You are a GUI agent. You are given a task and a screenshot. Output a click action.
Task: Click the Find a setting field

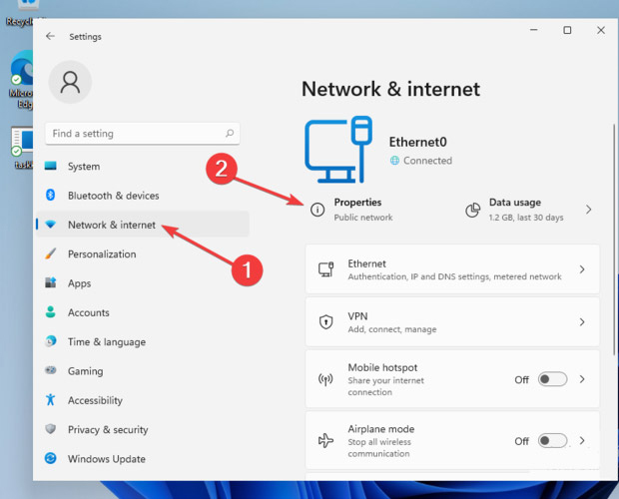coord(135,134)
